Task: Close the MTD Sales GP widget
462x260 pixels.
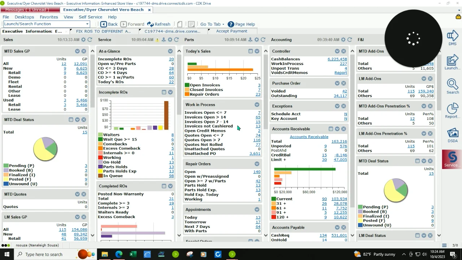Action: (x=84, y=51)
